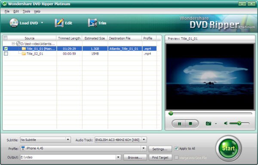Open the Load DVD dropdown arrow

[42, 23]
